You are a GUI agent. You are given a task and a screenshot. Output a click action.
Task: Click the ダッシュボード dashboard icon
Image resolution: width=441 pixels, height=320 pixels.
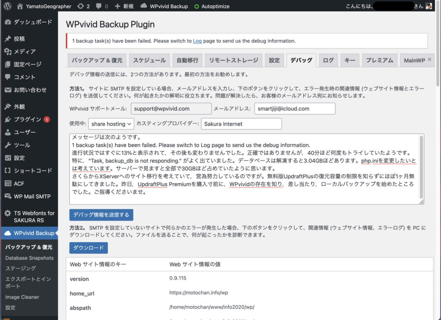pyautogui.click(x=8, y=22)
